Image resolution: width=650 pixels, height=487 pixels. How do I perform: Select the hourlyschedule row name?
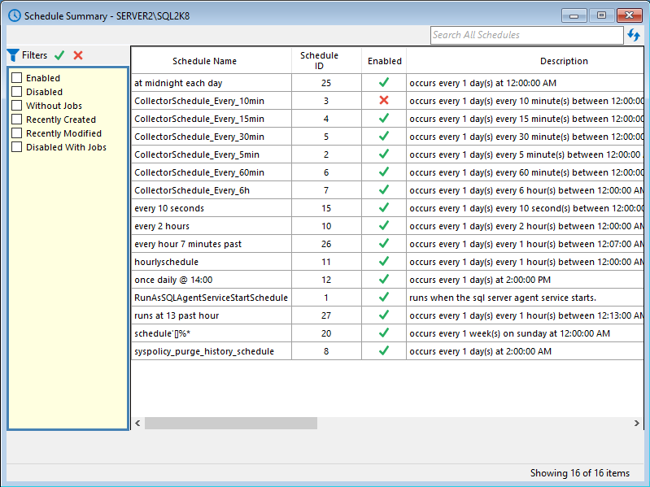[x=166, y=262]
